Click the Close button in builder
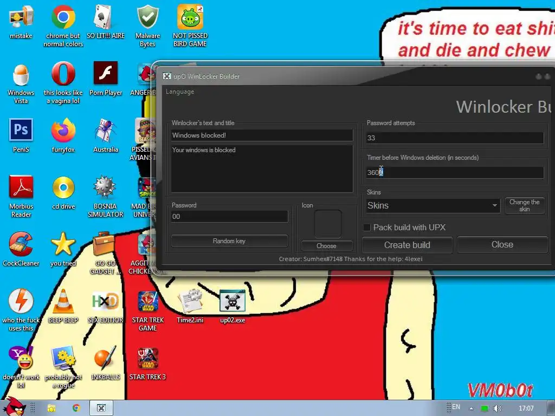The height and width of the screenshot is (416, 555). (x=502, y=244)
